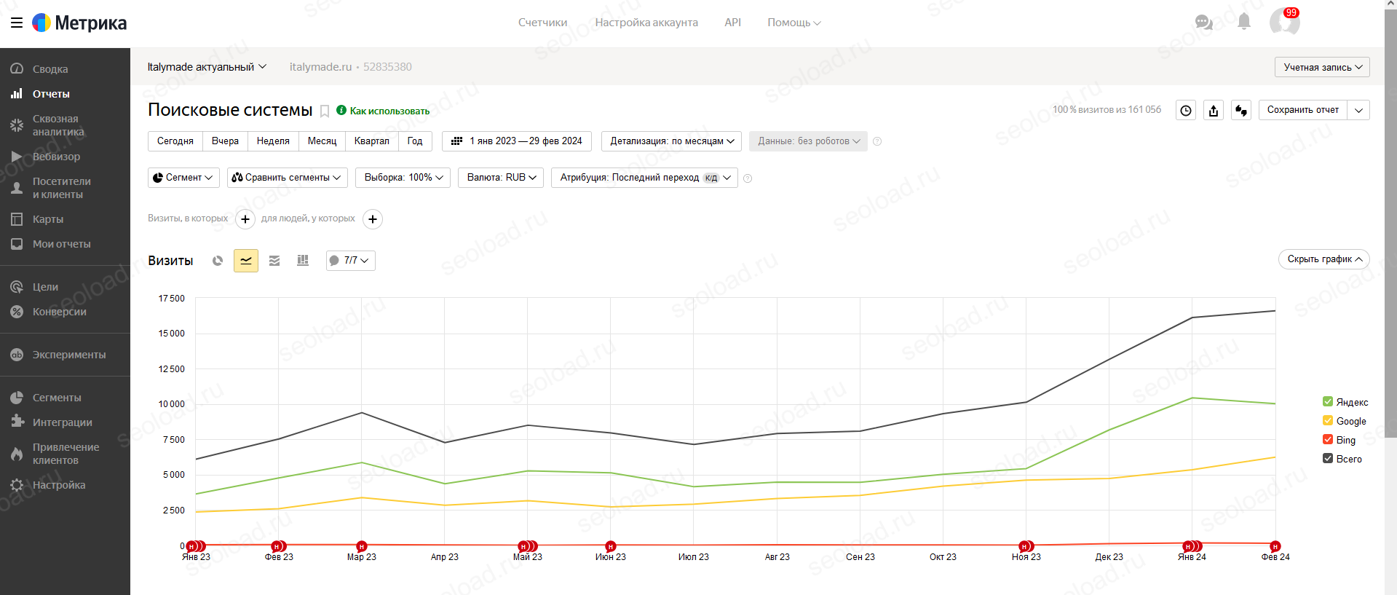Expand the Italymade актуальный counter dropdown
This screenshot has width=1397, height=595.
point(207,67)
